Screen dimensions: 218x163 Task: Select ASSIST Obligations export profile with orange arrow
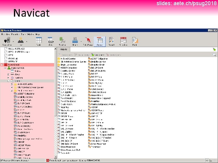pyautogui.click(x=98, y=59)
